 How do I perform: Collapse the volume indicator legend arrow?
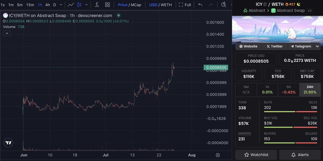click(x=7, y=33)
